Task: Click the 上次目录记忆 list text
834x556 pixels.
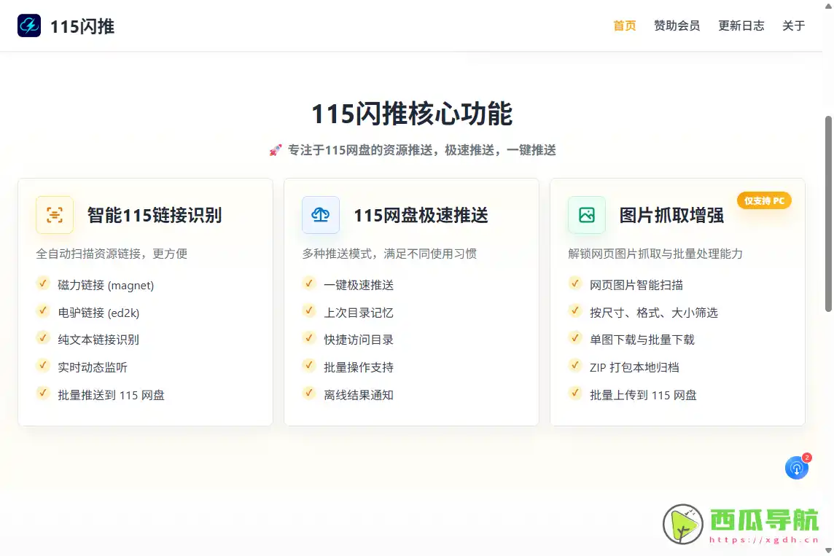Action: (x=359, y=313)
